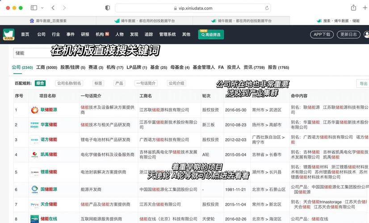369x223 pixels.
Task: Click the 联储能源 company logo
Action: pos(34,110)
